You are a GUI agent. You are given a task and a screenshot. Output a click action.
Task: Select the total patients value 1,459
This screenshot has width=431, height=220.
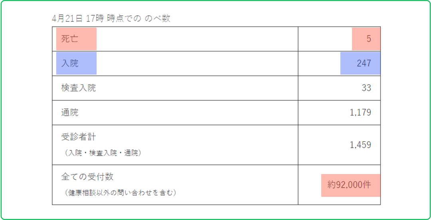pyautogui.click(x=360, y=145)
